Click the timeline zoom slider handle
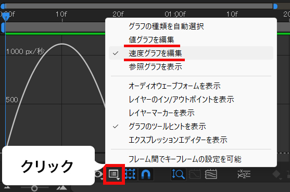The height and width of the screenshot is (192, 290). (x=34, y=188)
